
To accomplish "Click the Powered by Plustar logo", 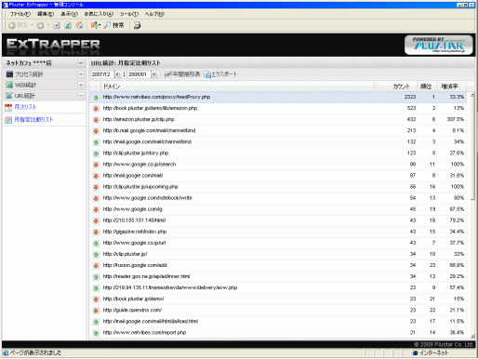I will (x=438, y=46).
